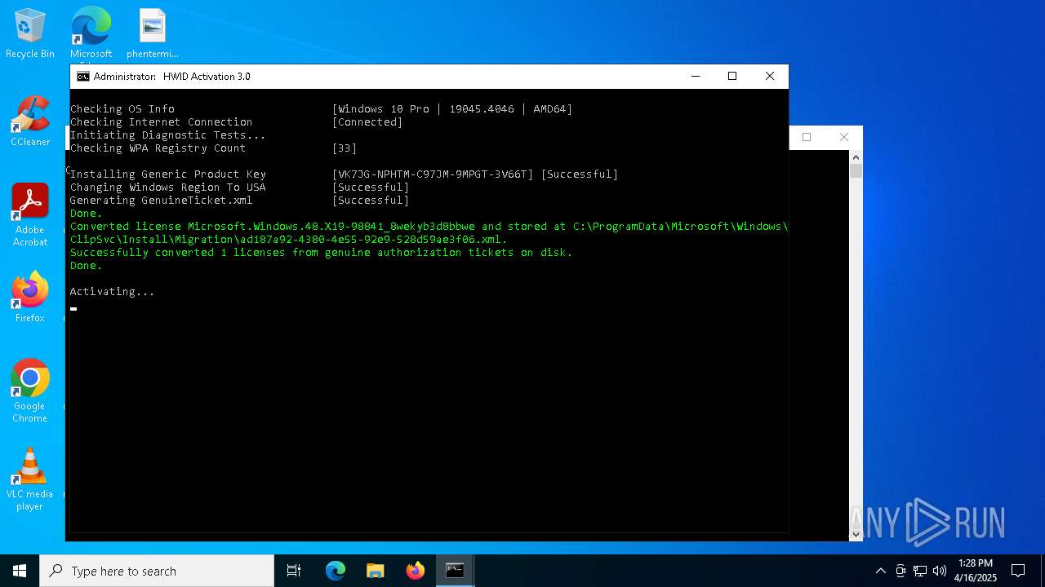Show hidden system tray icons
The image size is (1045, 587).
880,571
